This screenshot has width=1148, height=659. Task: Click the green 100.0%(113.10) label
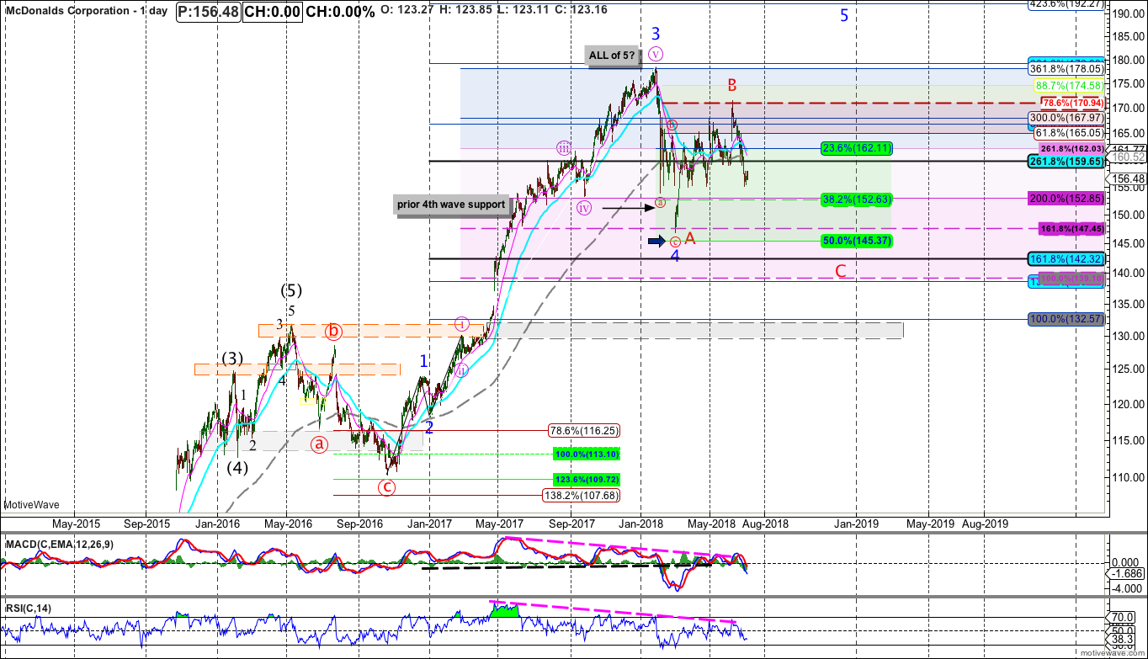point(587,454)
